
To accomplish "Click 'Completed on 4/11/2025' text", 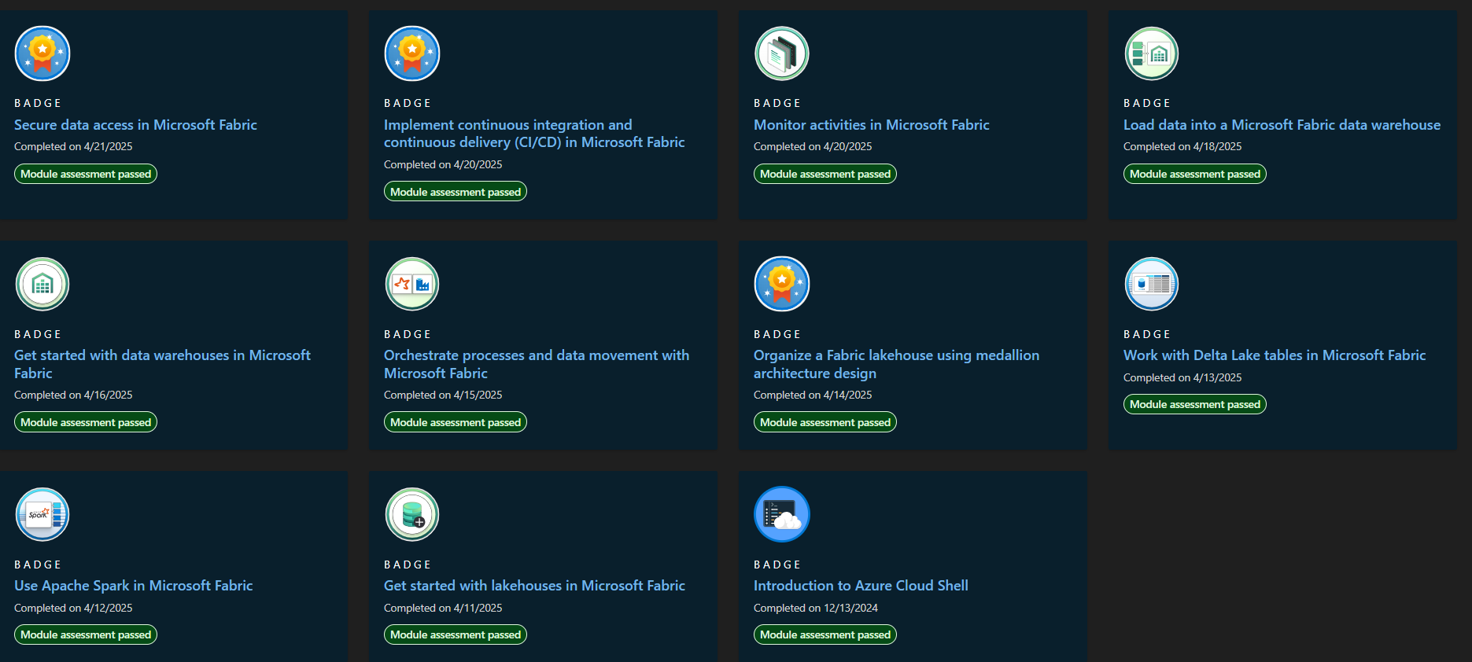I will (443, 608).
